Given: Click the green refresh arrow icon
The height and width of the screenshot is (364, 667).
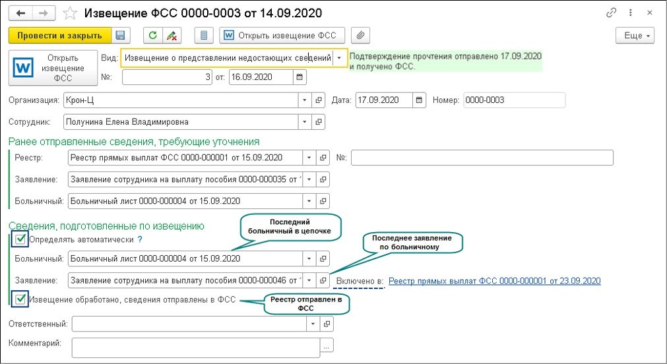Looking at the screenshot, I should [x=153, y=36].
